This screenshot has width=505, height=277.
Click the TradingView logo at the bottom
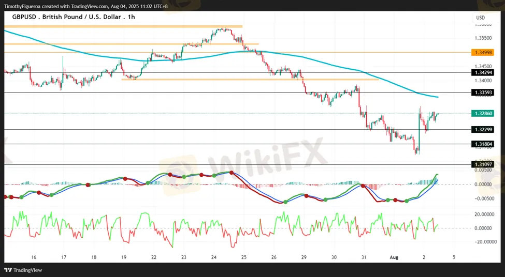click(x=23, y=270)
